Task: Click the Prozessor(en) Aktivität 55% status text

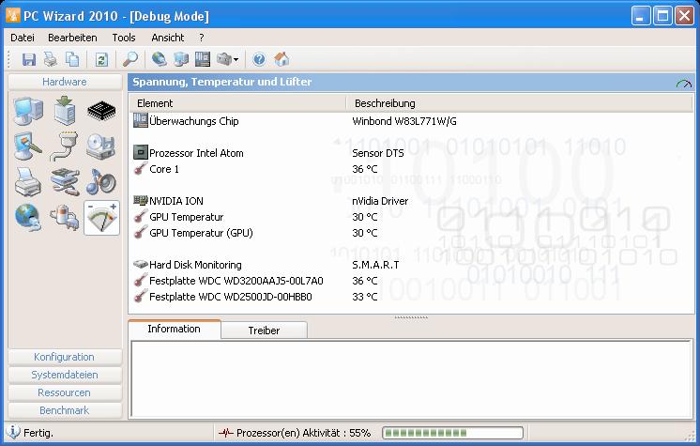Action: click(x=304, y=433)
